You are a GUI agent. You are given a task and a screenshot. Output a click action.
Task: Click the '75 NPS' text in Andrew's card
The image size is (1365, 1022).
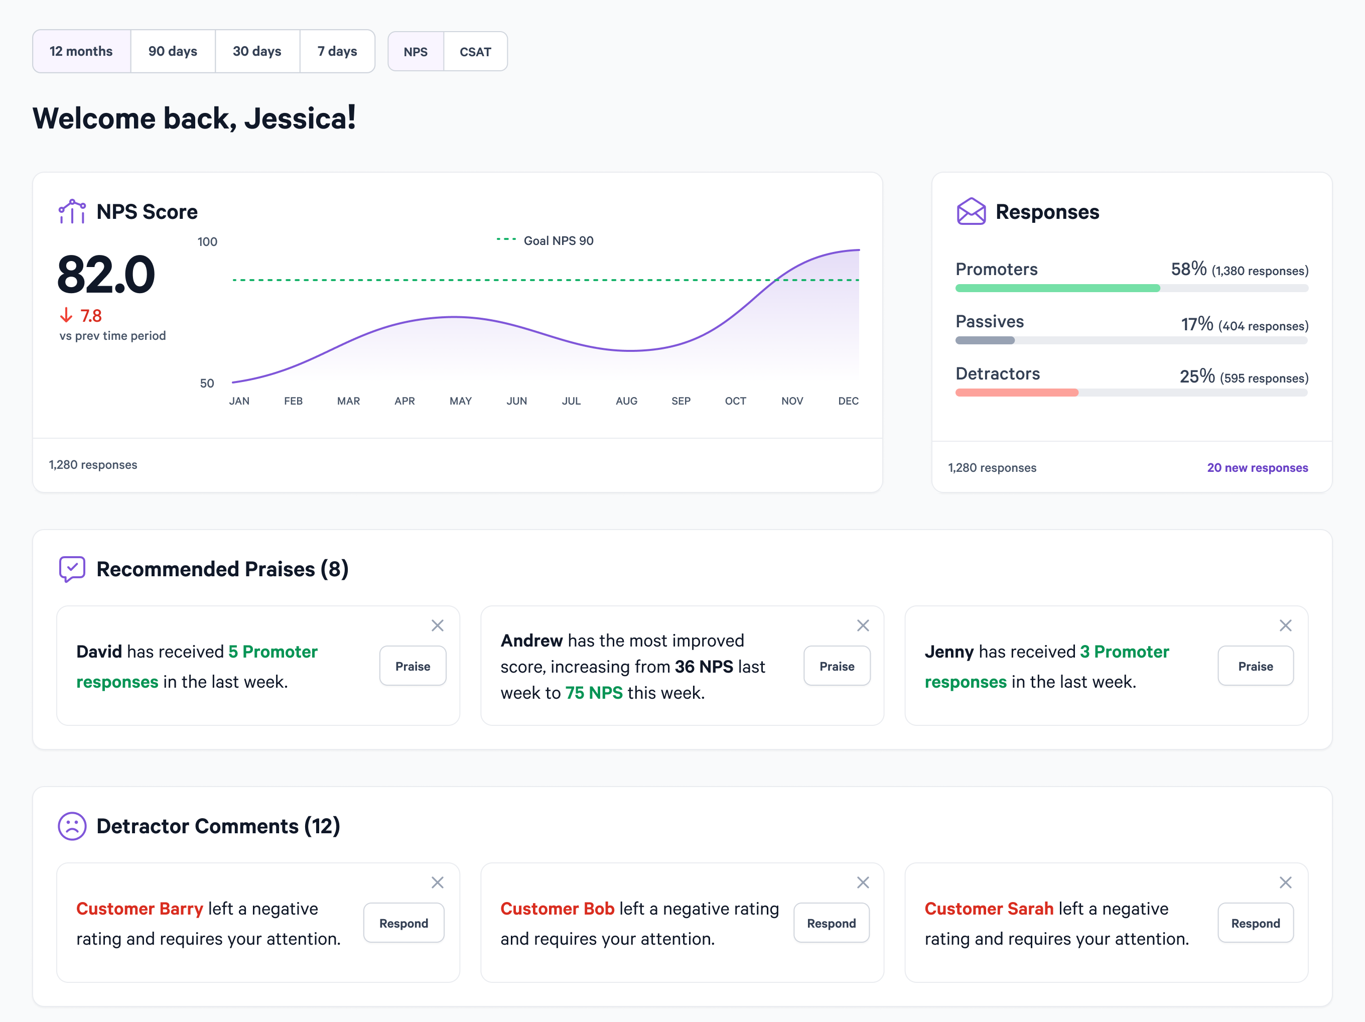pyautogui.click(x=594, y=692)
